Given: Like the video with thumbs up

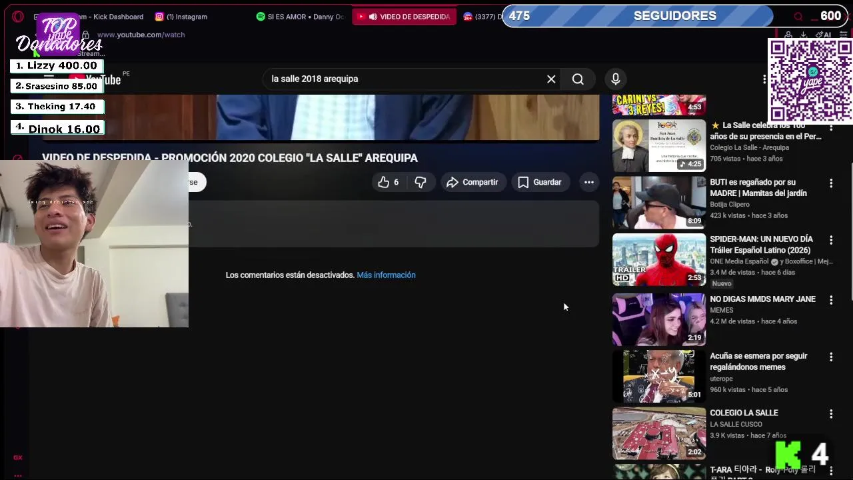Looking at the screenshot, I should [389, 182].
